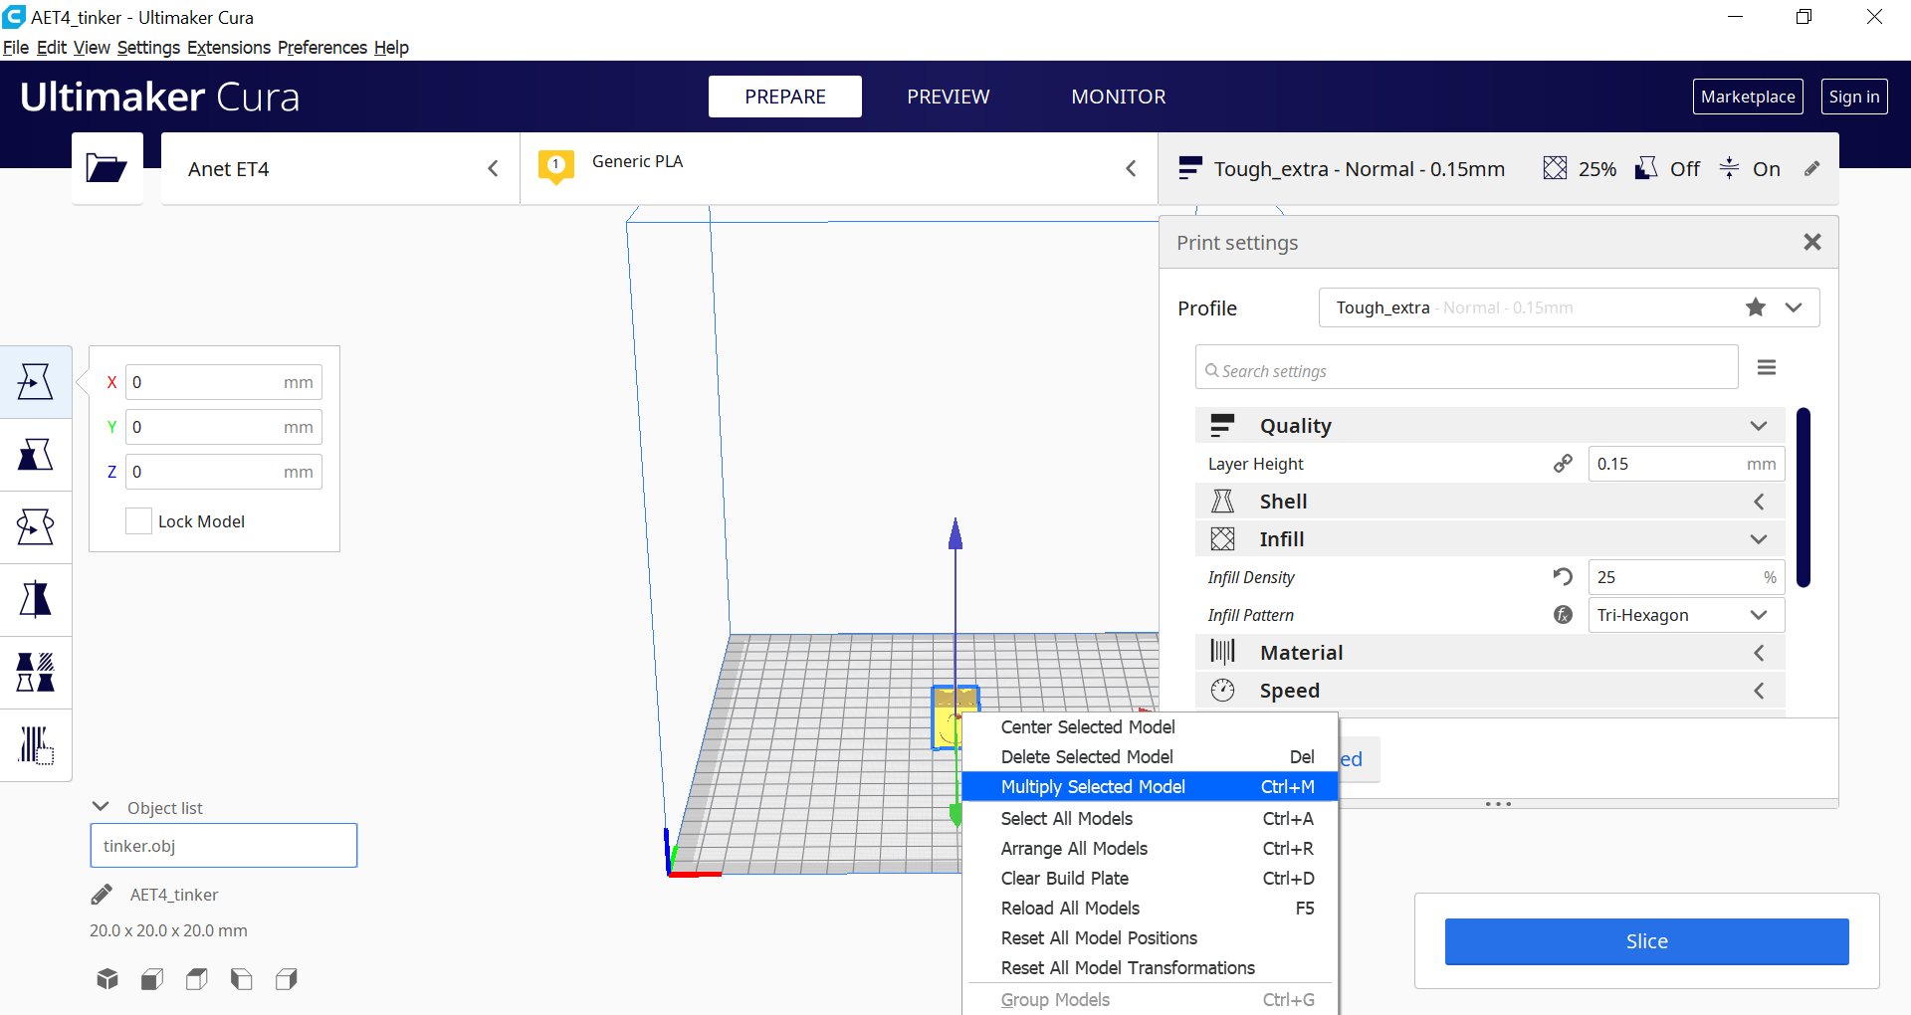Viewport: 1911px width, 1015px height.
Task: Click the extruder 1 material icon
Action: [x=556, y=166]
